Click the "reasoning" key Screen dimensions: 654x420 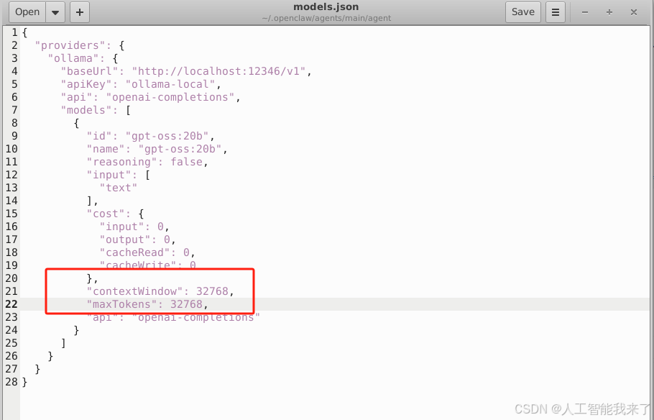[121, 162]
